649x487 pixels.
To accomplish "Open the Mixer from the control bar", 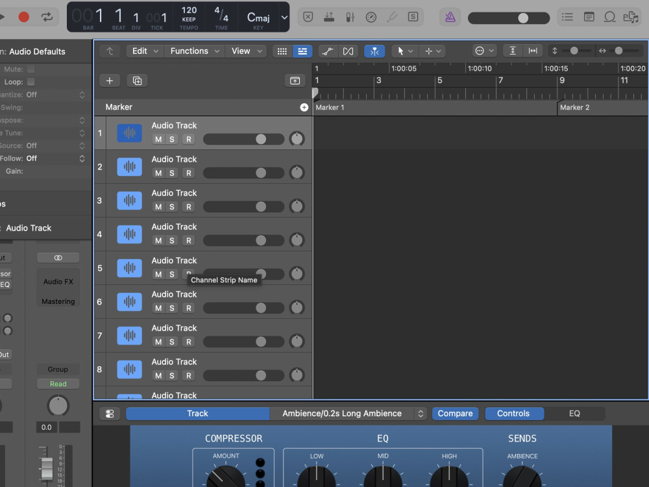I will pos(350,17).
